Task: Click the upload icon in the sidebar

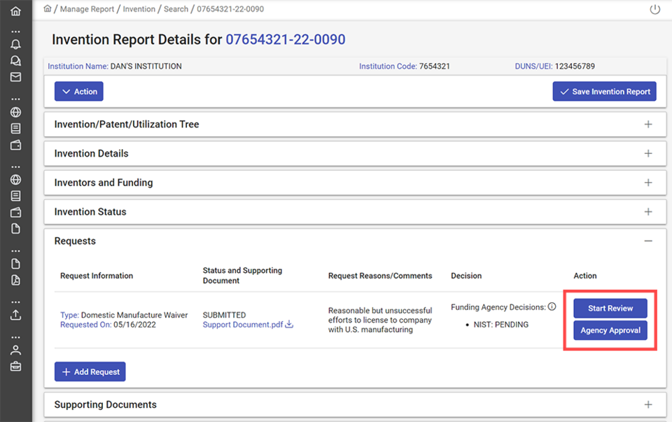Action: click(x=15, y=315)
